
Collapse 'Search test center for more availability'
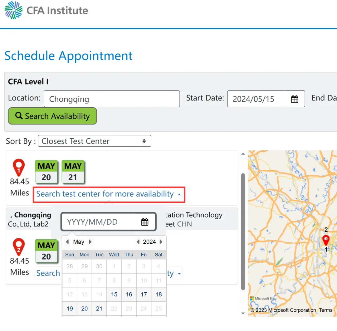coord(109,194)
